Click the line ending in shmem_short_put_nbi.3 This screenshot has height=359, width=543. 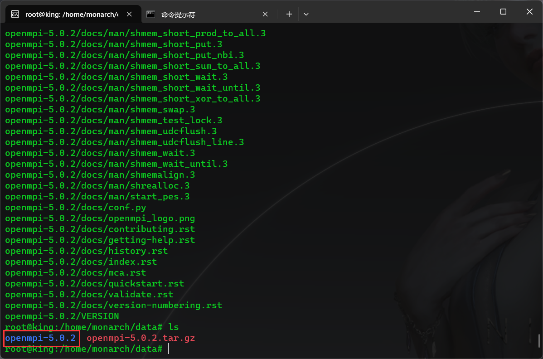pyautogui.click(x=124, y=55)
